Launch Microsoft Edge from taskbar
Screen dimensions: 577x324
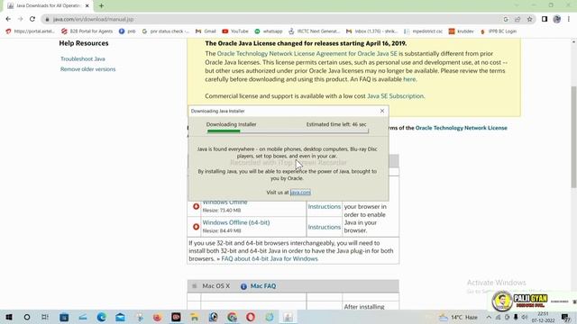102,317
